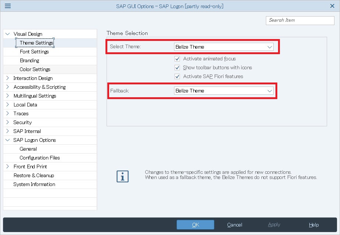Open System Information page
The width and height of the screenshot is (340, 235).
click(34, 184)
